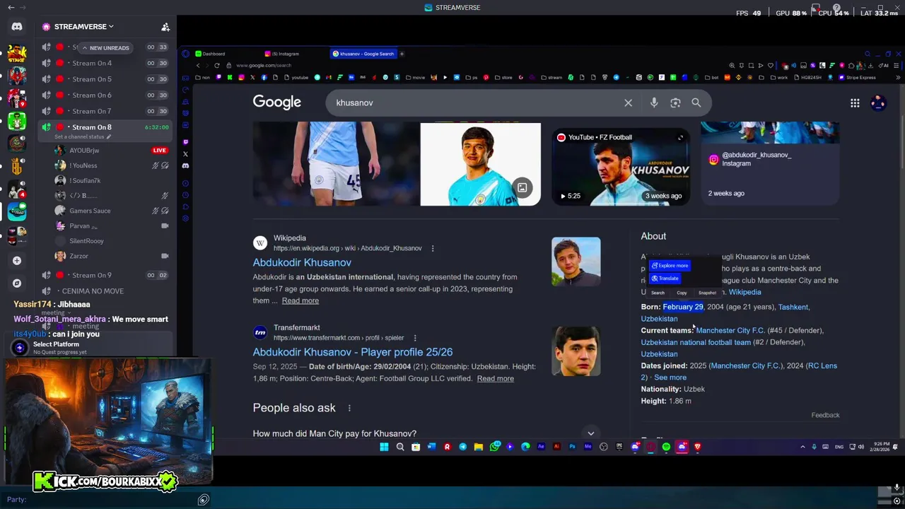905x509 pixels.
Task: Show hidden system tray icons
Action: [x=802, y=447]
